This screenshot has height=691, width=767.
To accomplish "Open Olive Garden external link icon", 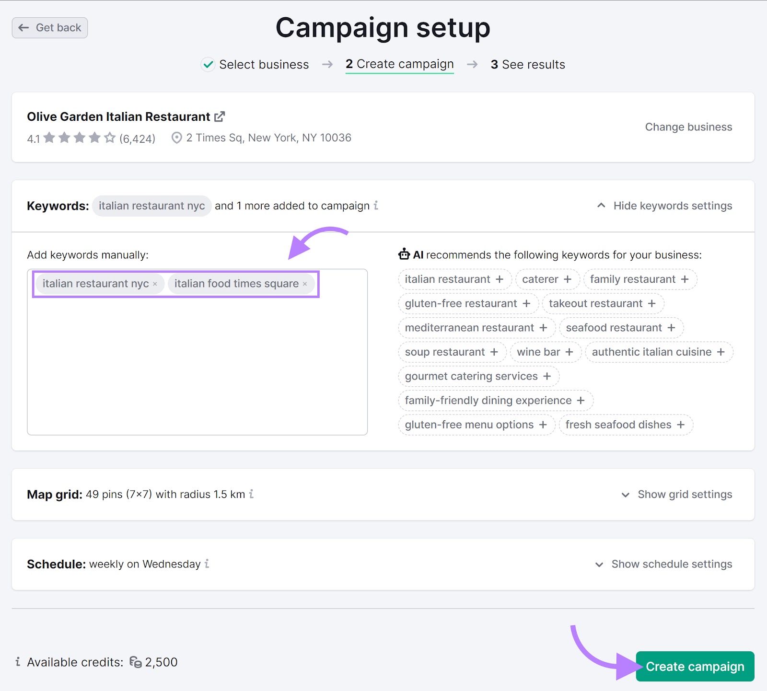I will [x=220, y=116].
